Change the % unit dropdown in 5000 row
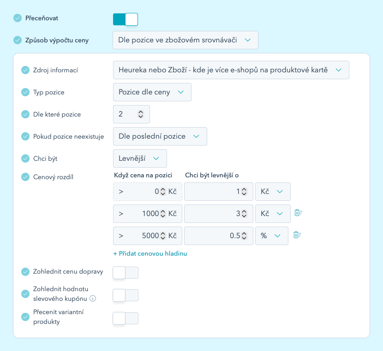 [x=272, y=236]
